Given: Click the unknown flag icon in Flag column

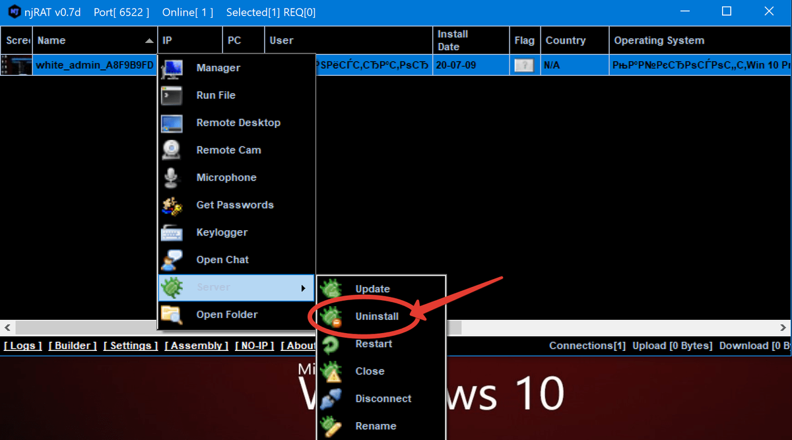Looking at the screenshot, I should tap(524, 65).
